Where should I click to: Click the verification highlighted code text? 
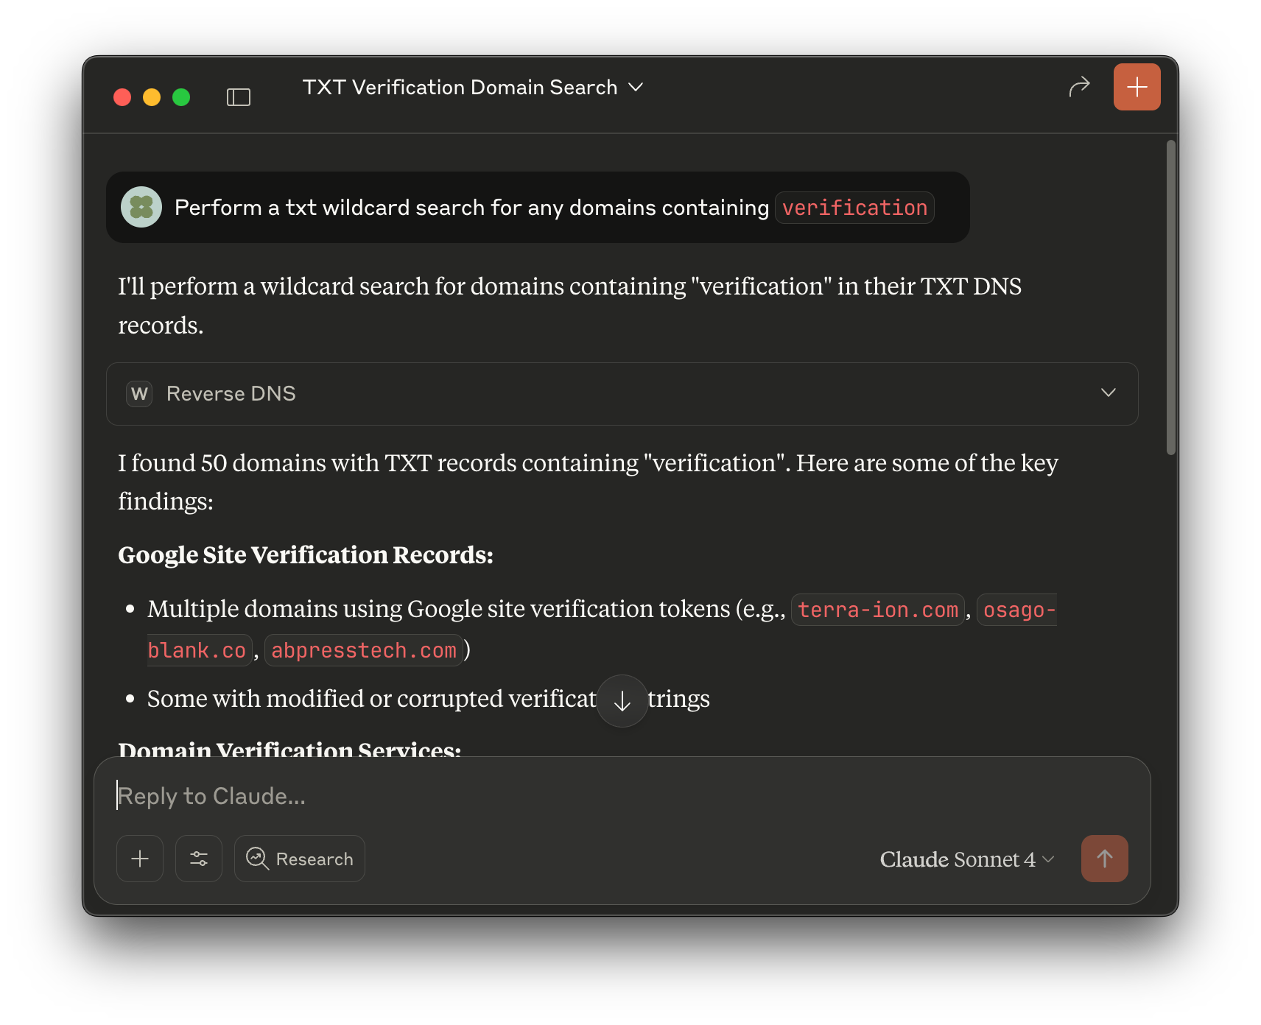[x=854, y=207]
